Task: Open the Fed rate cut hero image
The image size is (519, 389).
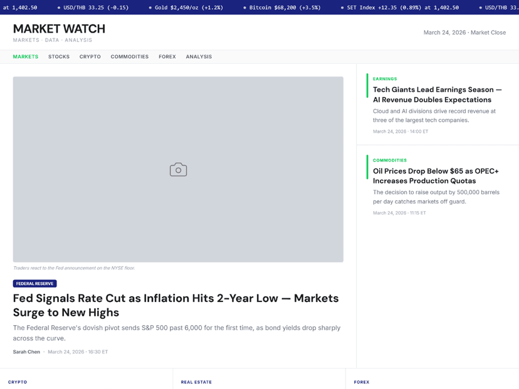Action: 178,169
